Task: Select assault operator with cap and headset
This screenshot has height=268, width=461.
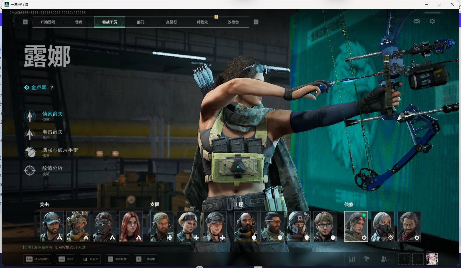Action: pyautogui.click(x=52, y=226)
